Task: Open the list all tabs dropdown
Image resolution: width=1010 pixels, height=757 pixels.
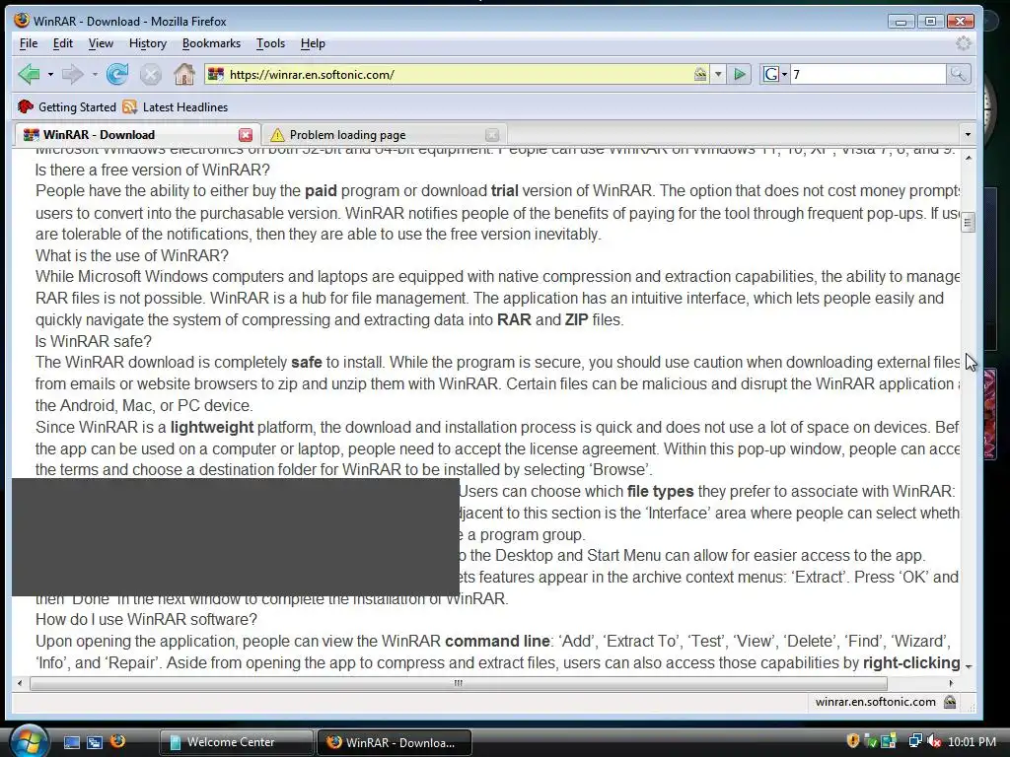Action: (968, 134)
